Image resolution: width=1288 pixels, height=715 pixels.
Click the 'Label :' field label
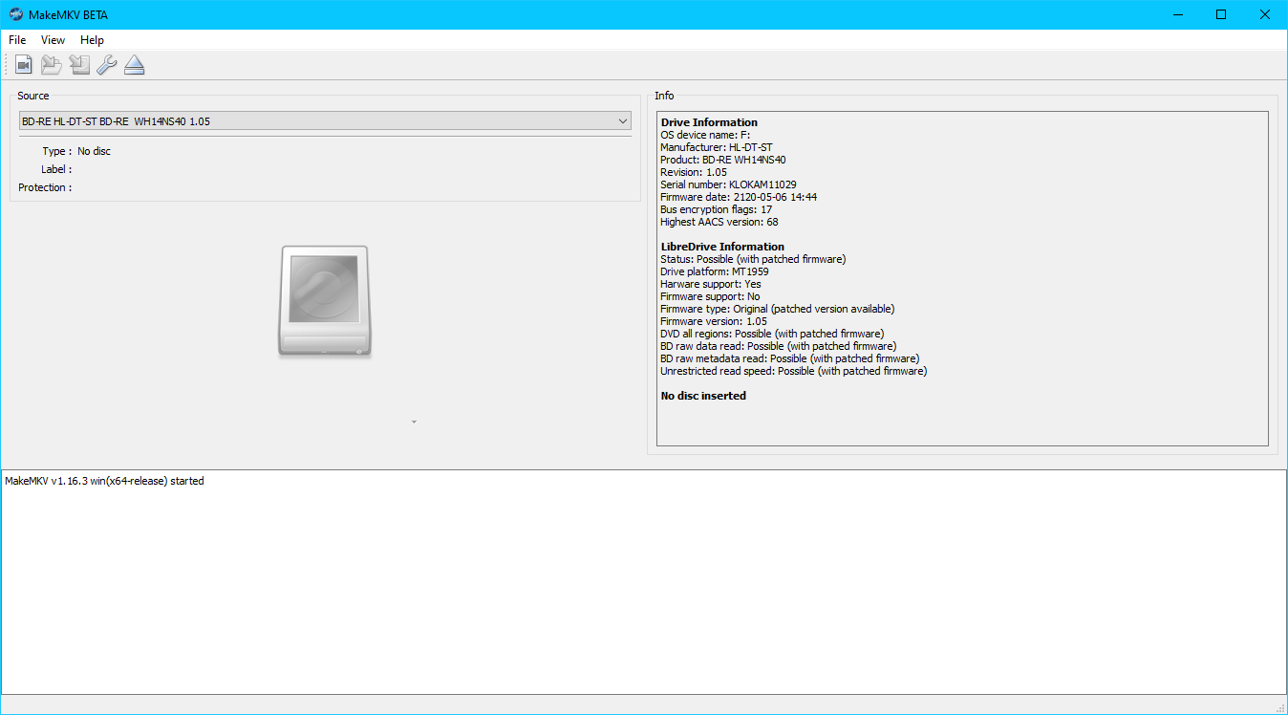pyautogui.click(x=56, y=169)
